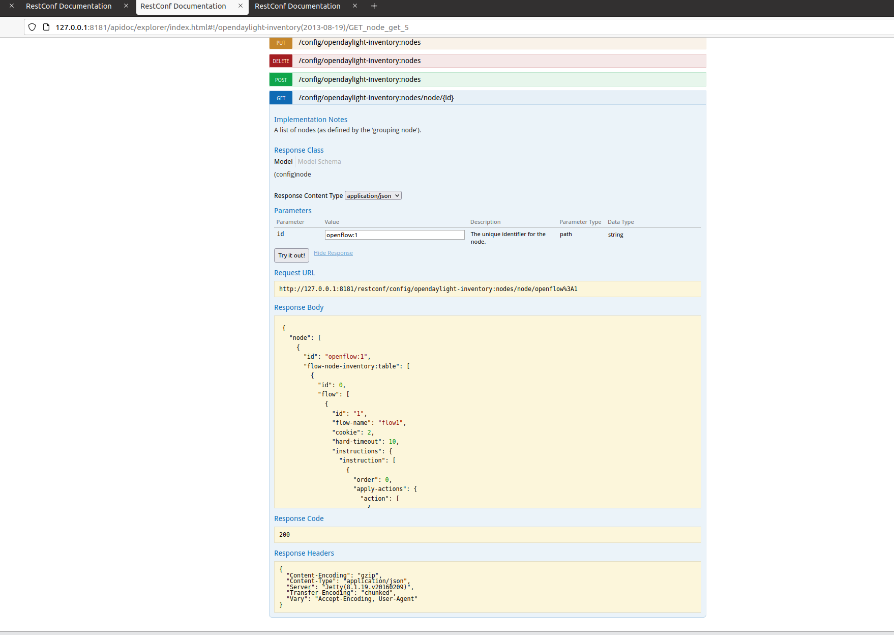Click the Try it out! button
This screenshot has height=635, width=894.
coord(291,255)
